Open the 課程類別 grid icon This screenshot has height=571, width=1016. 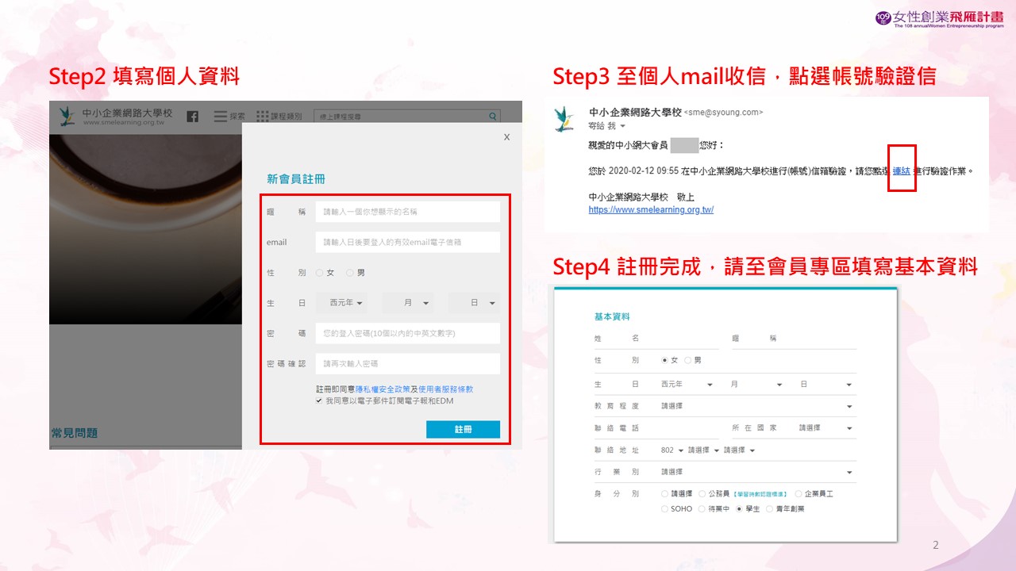click(x=263, y=117)
